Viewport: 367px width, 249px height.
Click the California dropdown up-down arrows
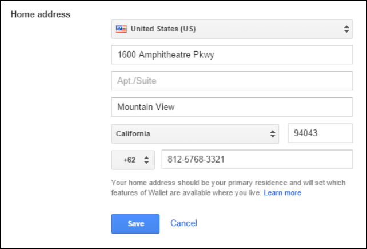click(x=273, y=133)
